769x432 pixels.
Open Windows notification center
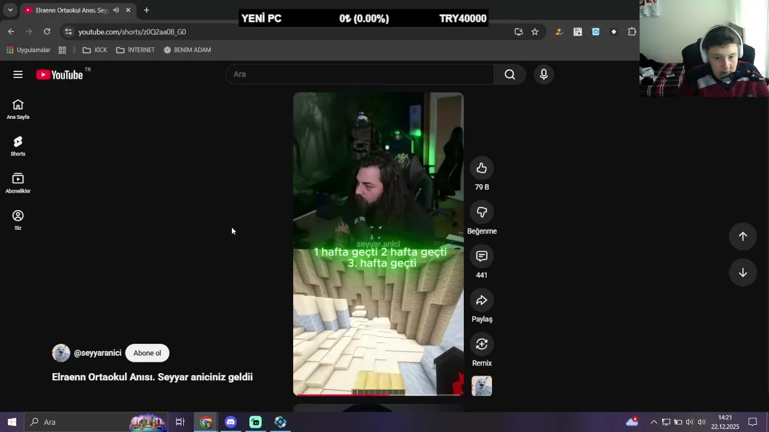click(753, 422)
